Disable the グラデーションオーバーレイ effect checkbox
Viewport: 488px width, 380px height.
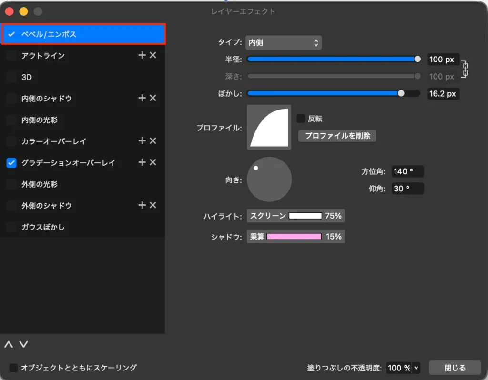pyautogui.click(x=11, y=162)
